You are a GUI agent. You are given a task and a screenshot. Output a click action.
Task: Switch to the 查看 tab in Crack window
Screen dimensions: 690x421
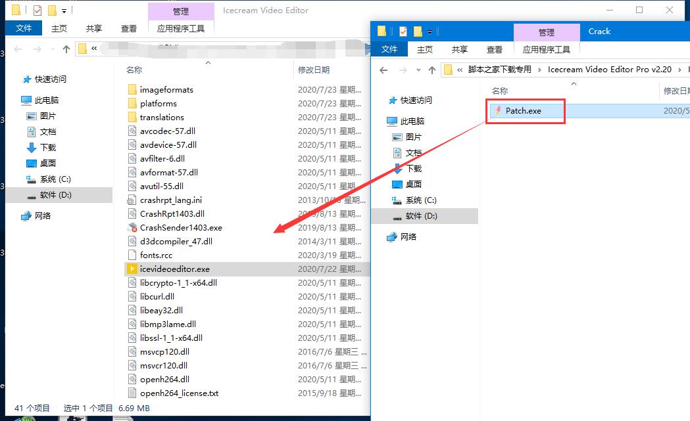[494, 50]
